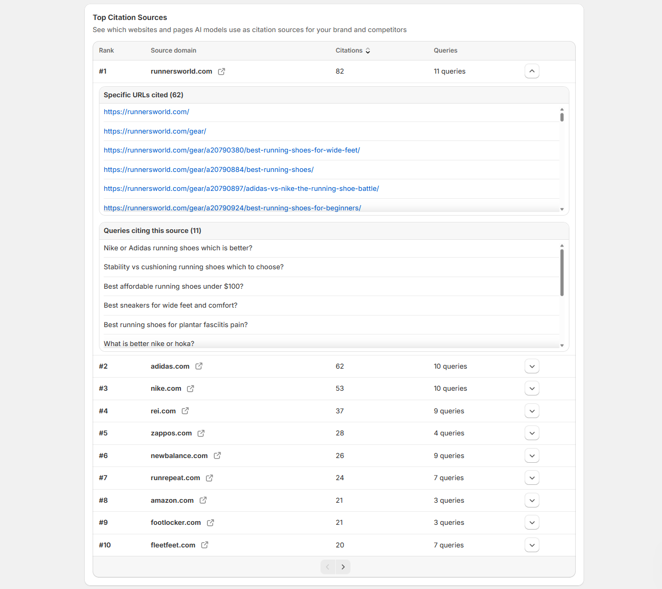Open runrepeat.com external link icon
662x589 pixels.
pyautogui.click(x=209, y=478)
